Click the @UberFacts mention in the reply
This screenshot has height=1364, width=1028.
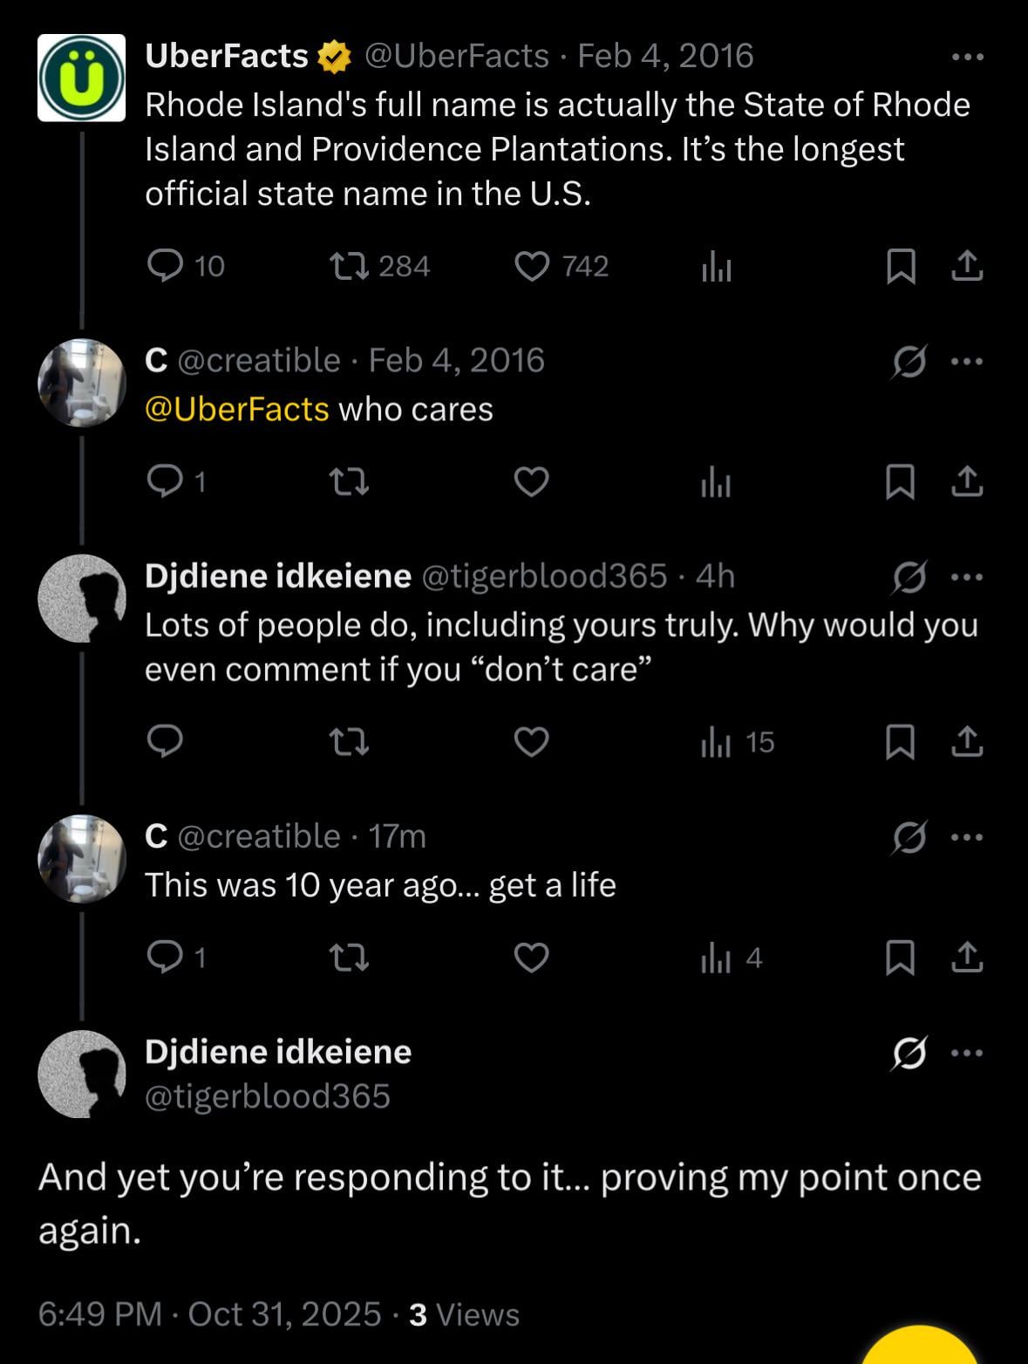click(236, 410)
